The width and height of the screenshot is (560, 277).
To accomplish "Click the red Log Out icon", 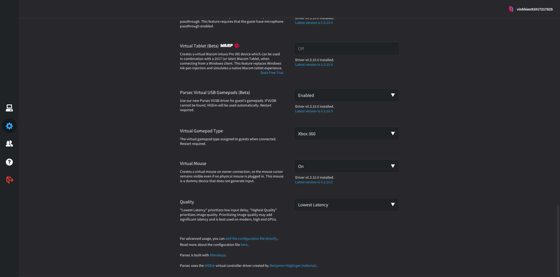I will click(10, 180).
